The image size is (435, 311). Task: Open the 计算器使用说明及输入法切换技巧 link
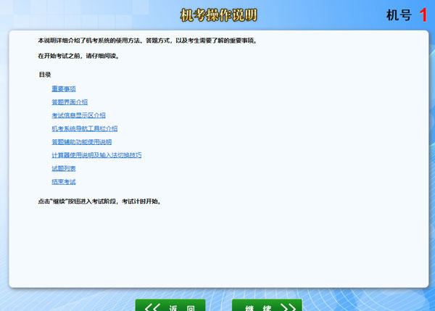[x=96, y=155]
